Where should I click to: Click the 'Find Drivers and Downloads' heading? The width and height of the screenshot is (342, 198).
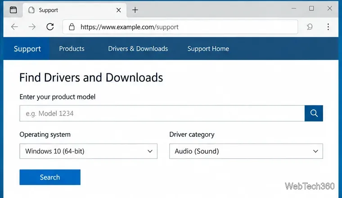[x=91, y=77]
